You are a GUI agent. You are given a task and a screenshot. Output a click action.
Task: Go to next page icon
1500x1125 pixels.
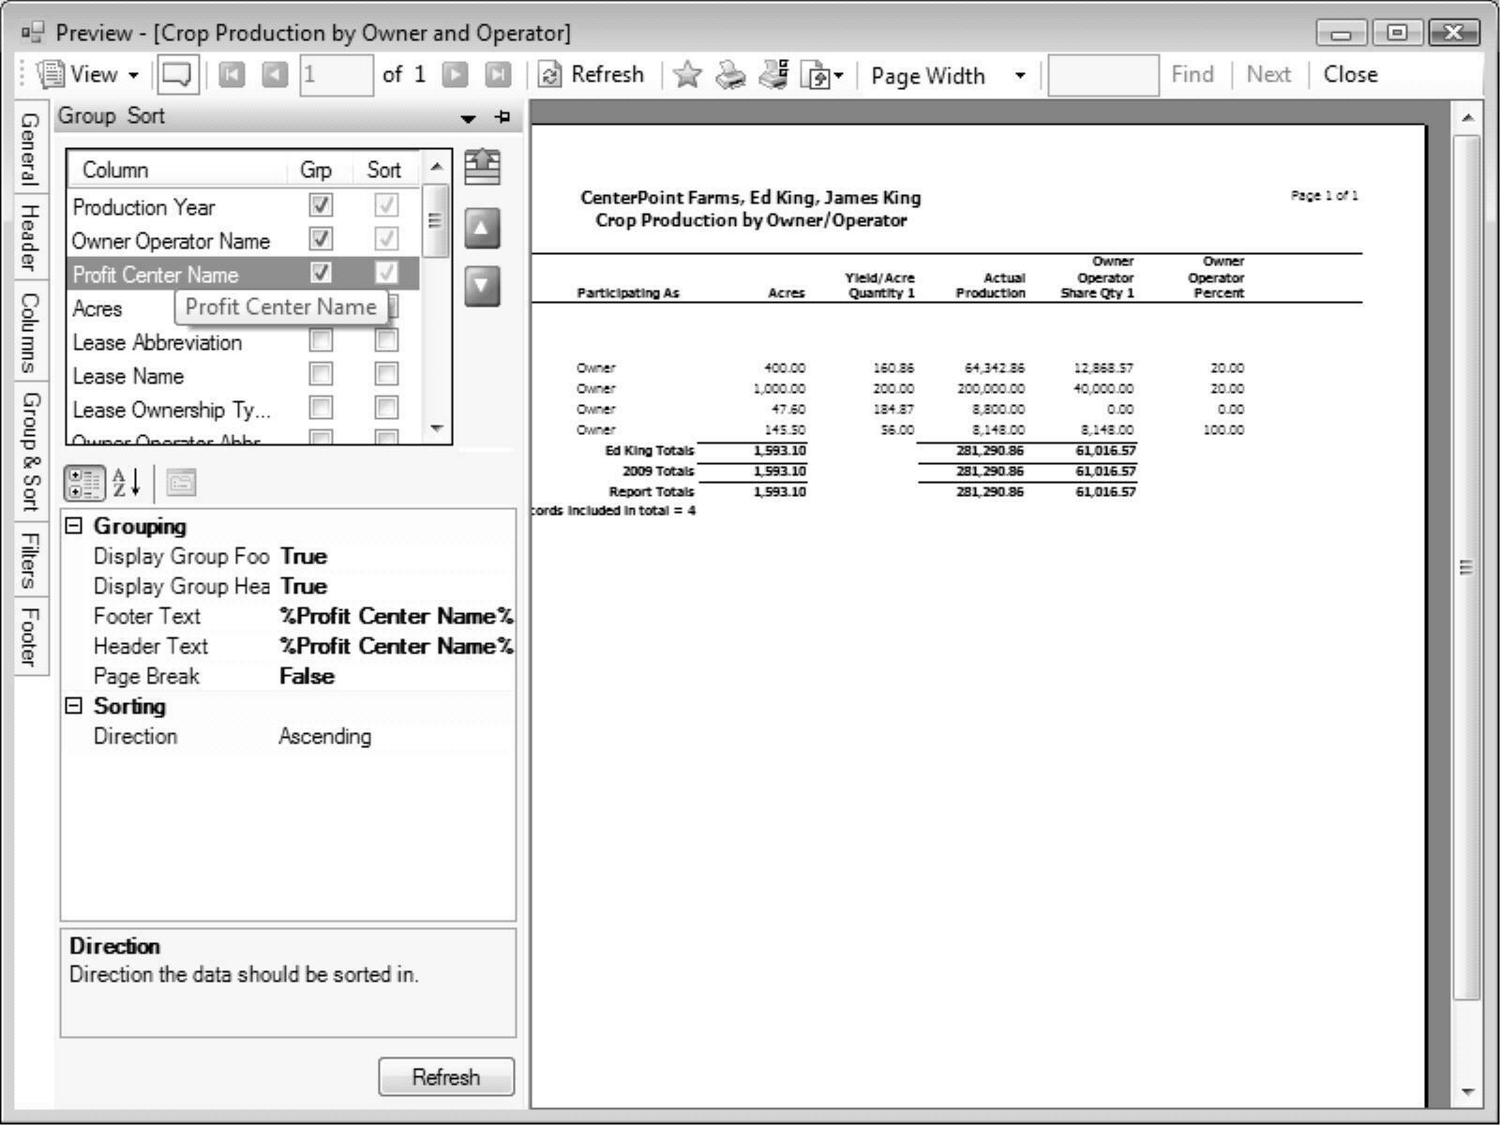pos(455,75)
